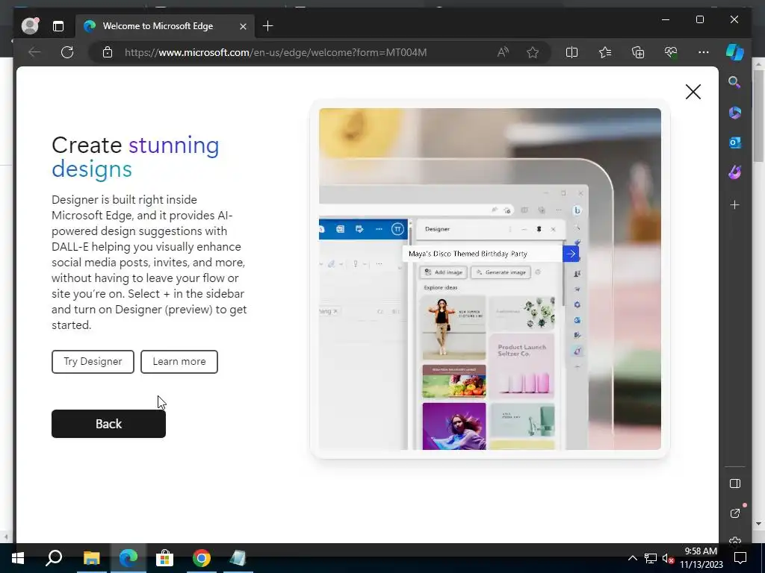Open Windows taskbar search
The width and height of the screenshot is (765, 573).
click(x=54, y=558)
